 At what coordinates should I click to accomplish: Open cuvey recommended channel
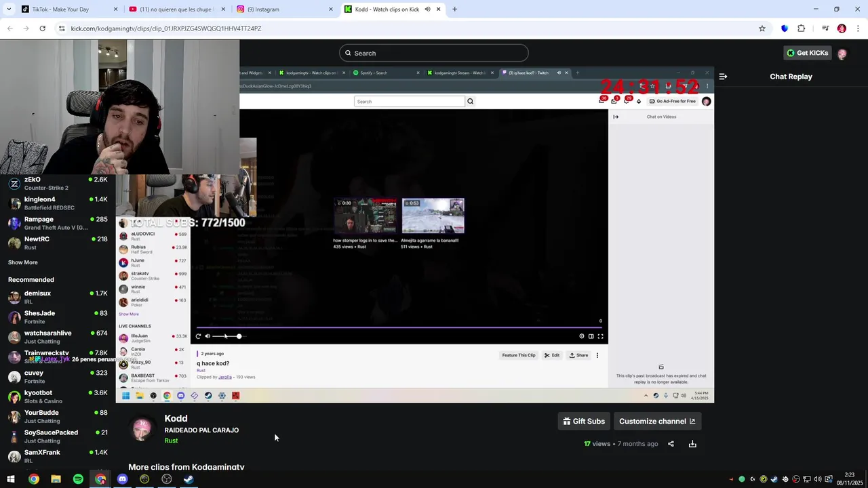coord(58,376)
